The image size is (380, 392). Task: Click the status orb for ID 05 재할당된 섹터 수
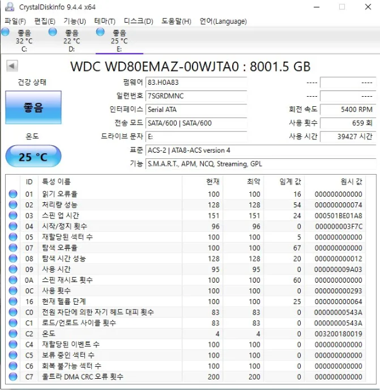13,237
